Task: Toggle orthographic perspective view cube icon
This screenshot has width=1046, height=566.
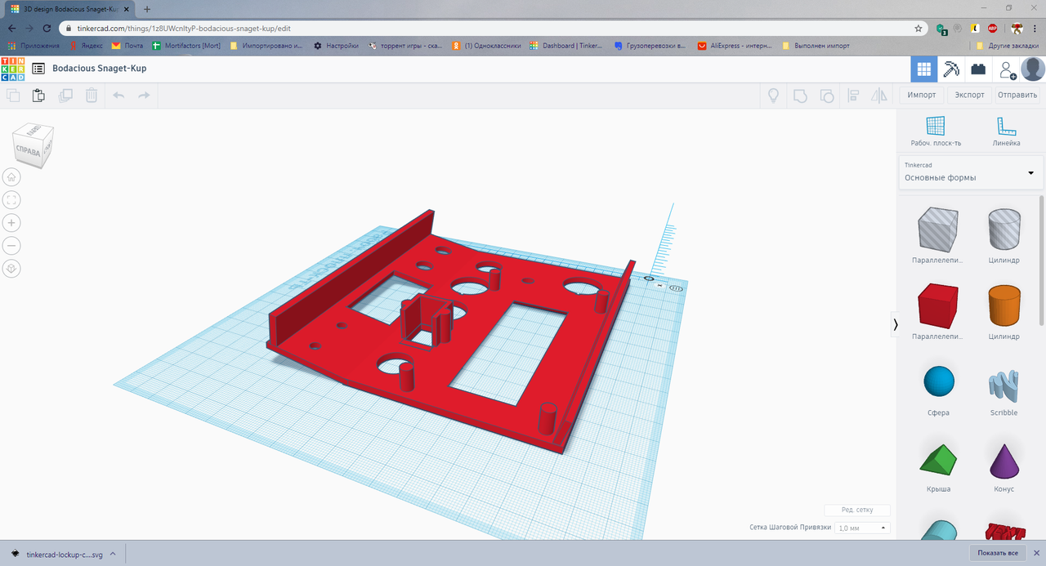Action: click(12, 268)
